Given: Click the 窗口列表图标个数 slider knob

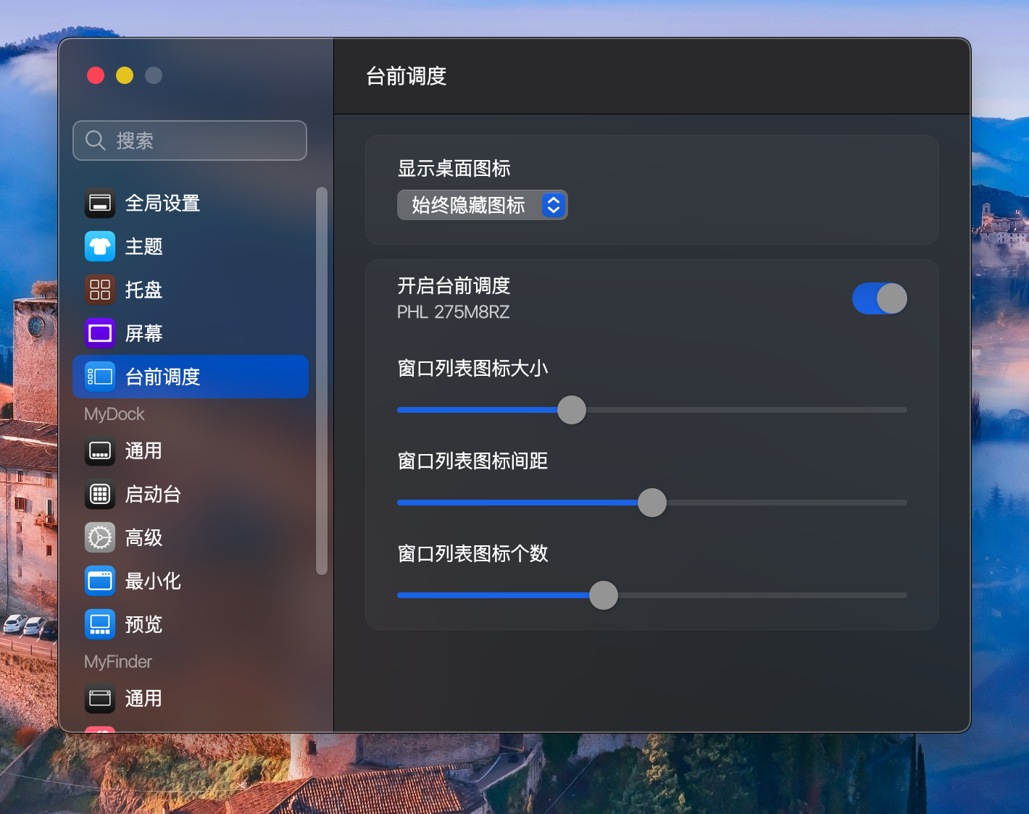Looking at the screenshot, I should (604, 595).
